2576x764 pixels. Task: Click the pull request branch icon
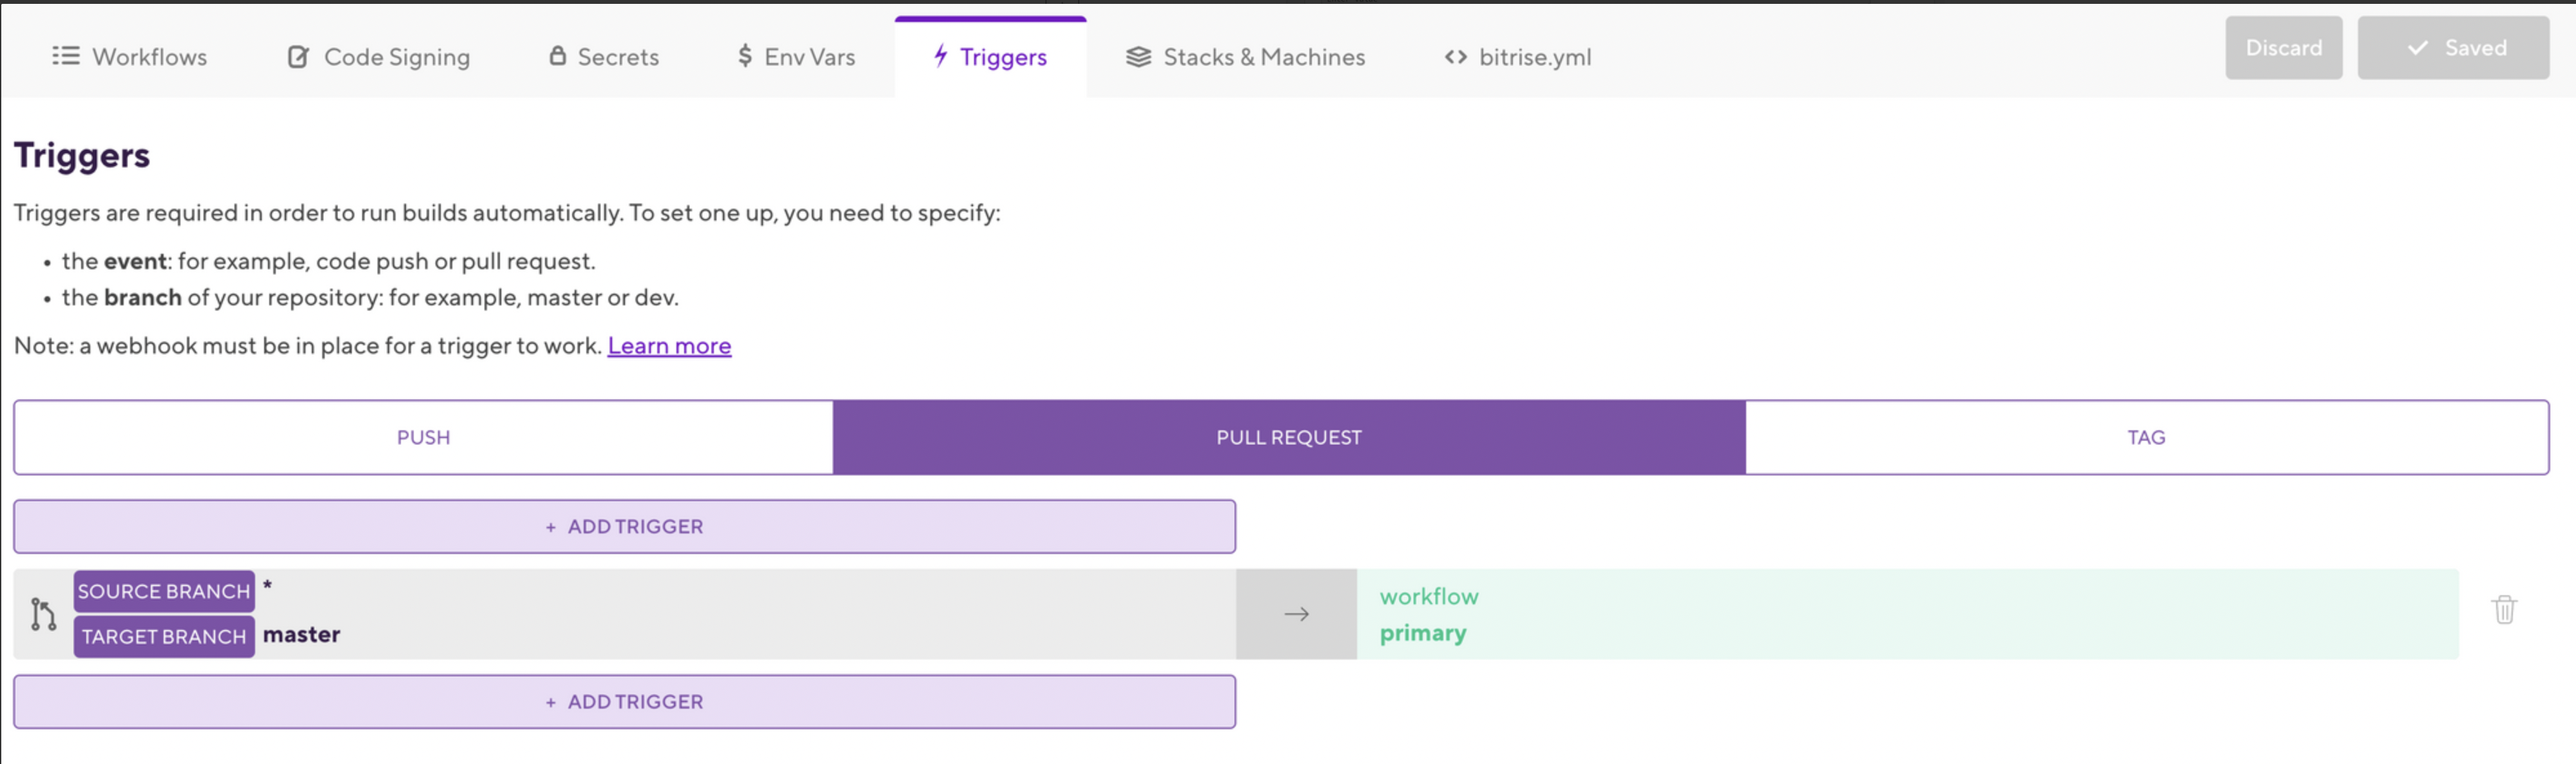[x=43, y=614]
